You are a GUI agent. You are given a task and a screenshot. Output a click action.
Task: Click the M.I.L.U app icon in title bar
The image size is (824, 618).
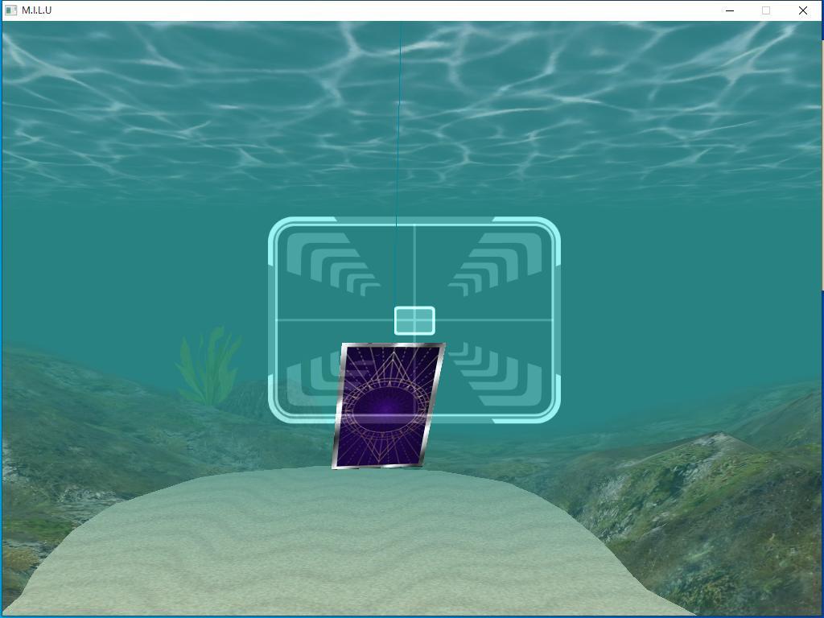point(10,10)
